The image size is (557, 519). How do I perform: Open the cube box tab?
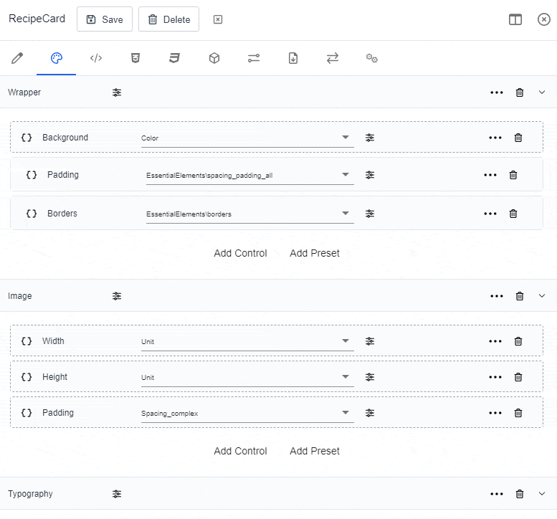click(214, 58)
